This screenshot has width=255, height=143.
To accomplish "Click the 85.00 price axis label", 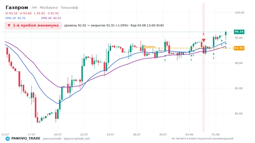I will point(239,88).
